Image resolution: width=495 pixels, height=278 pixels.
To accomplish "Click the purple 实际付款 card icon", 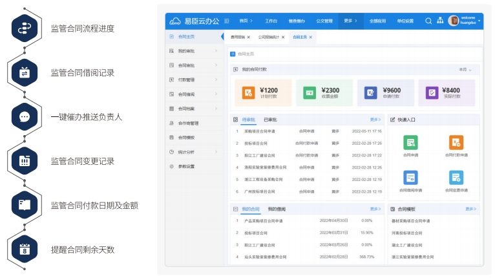I will (x=432, y=93).
